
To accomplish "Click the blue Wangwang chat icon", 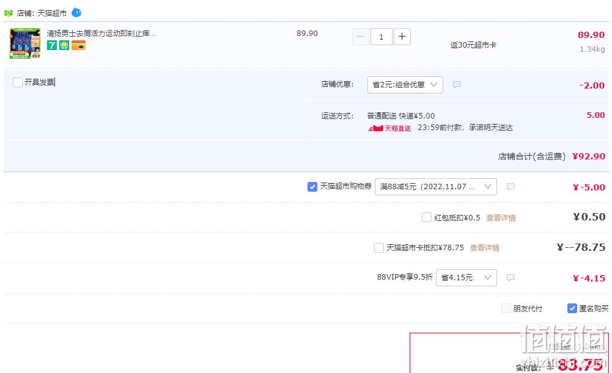I will (76, 12).
